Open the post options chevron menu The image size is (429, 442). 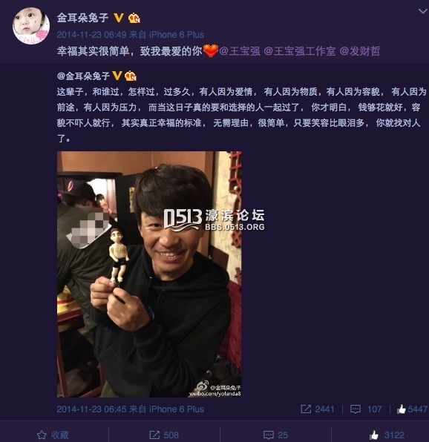tap(423, 11)
